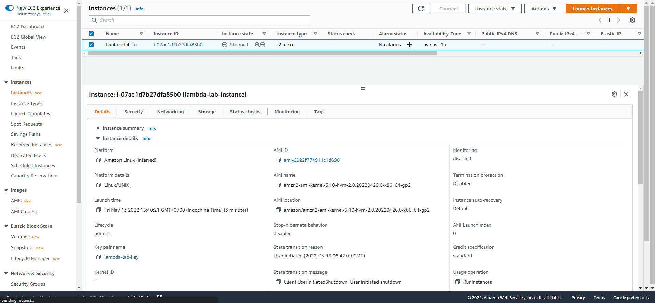Copy the AMI name value
The width and height of the screenshot is (655, 303).
[x=278, y=185]
